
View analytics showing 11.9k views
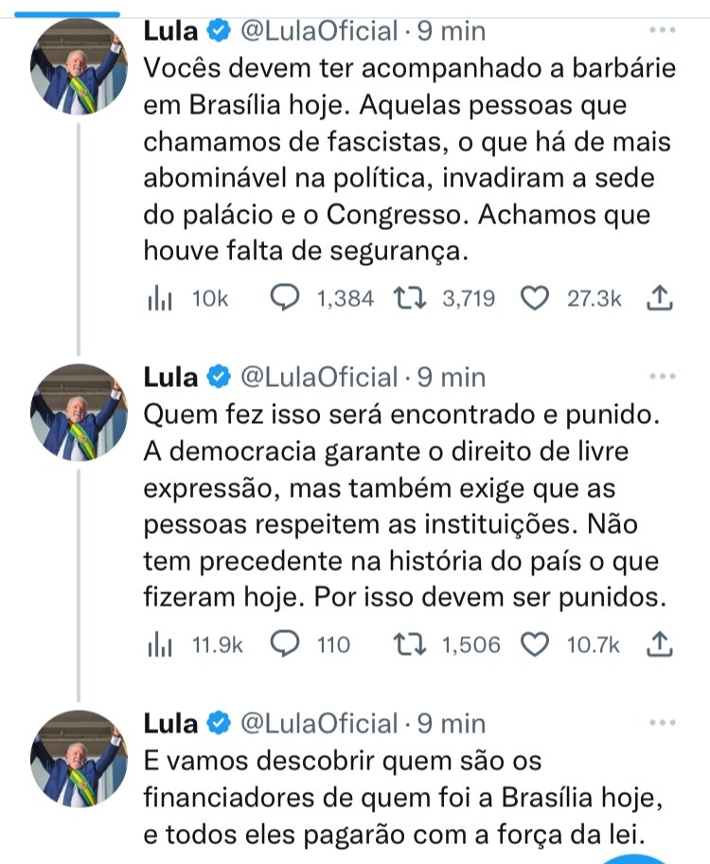pyautogui.click(x=157, y=645)
